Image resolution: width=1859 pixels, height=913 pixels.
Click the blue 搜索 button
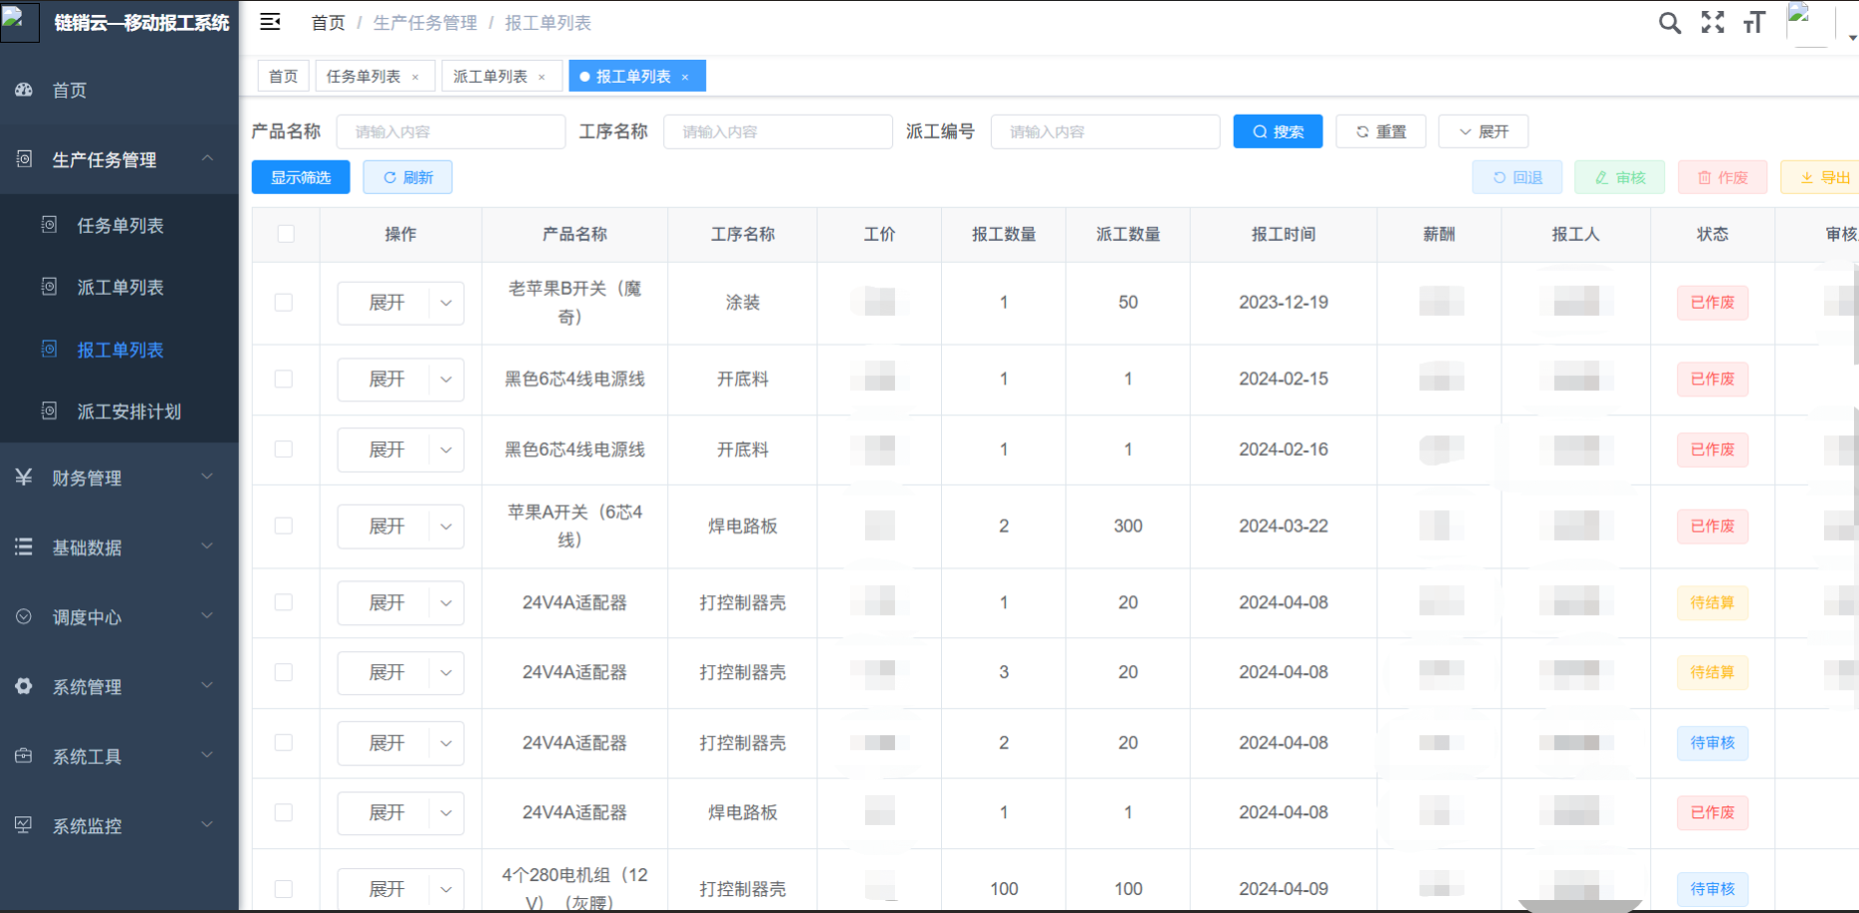pos(1278,132)
